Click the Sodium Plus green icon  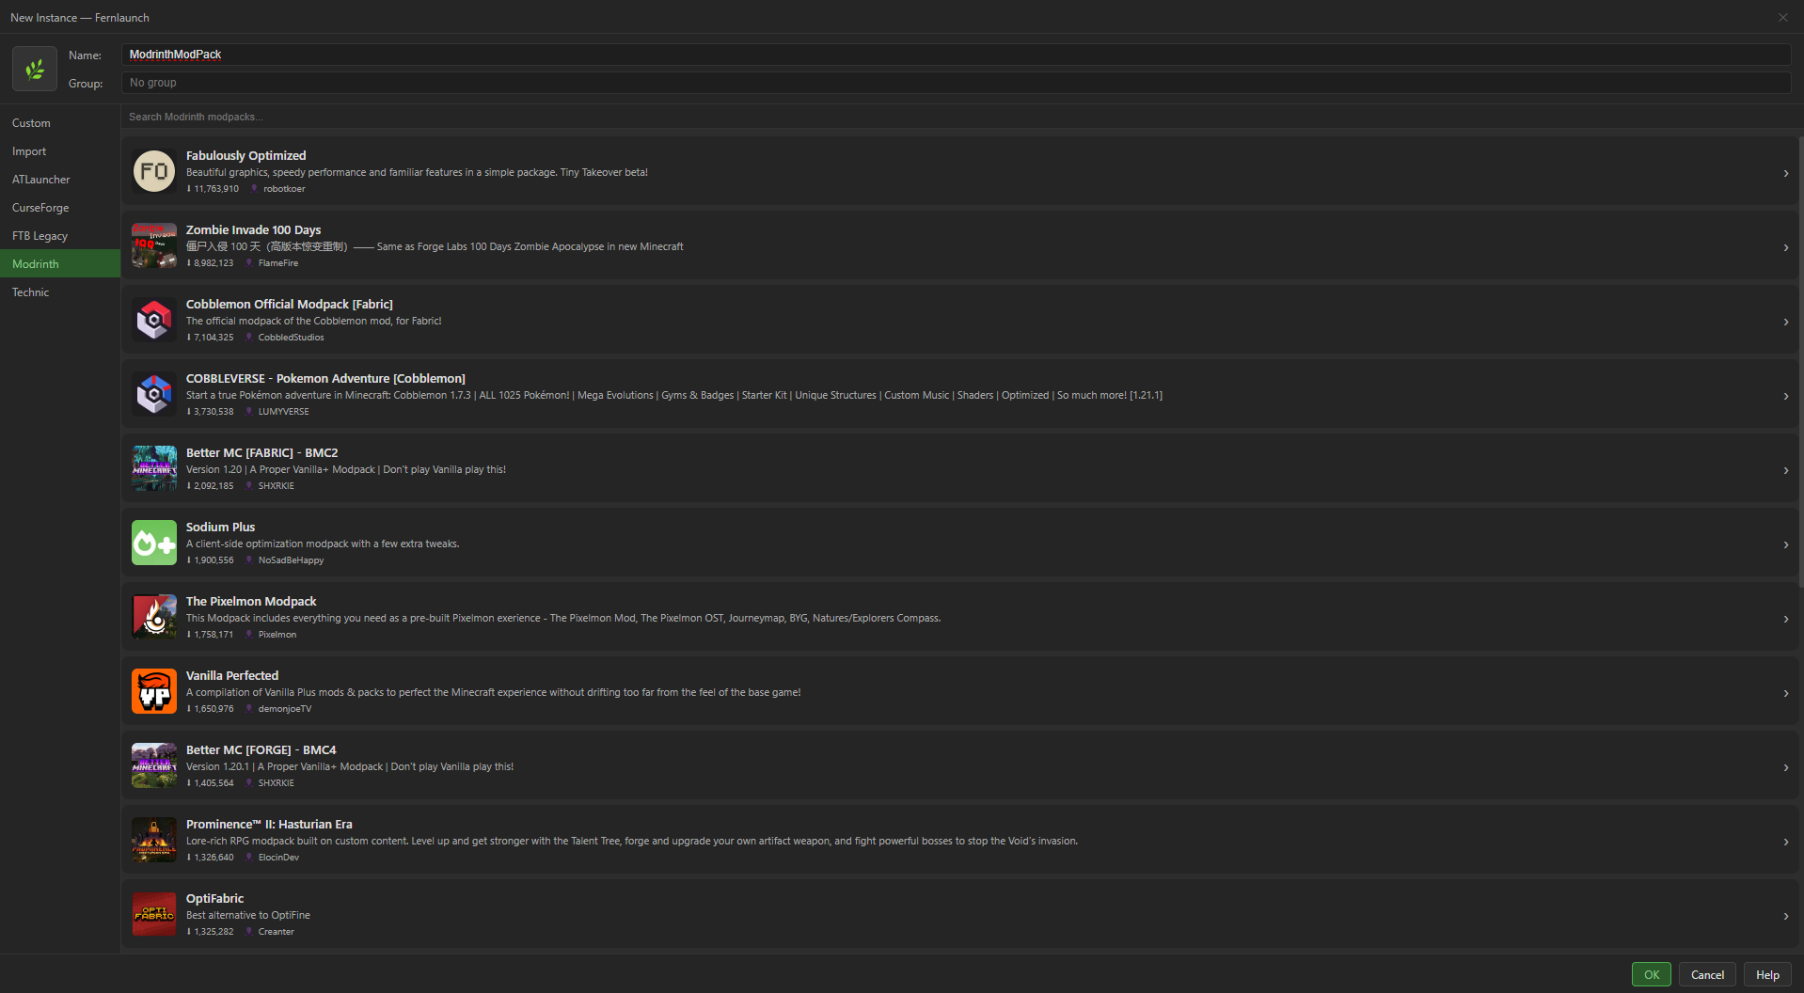pyautogui.click(x=154, y=543)
